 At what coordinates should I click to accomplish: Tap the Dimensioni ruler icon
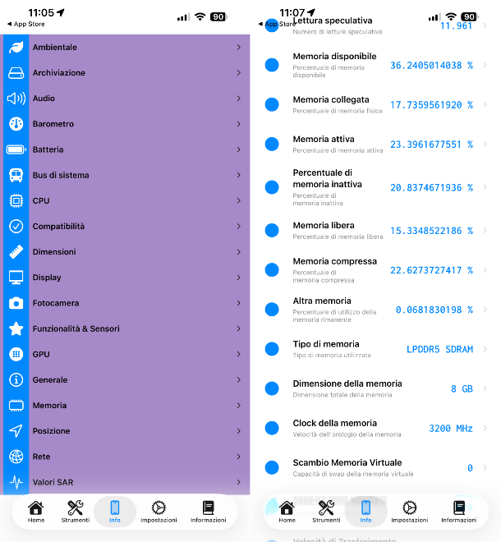[16, 252]
